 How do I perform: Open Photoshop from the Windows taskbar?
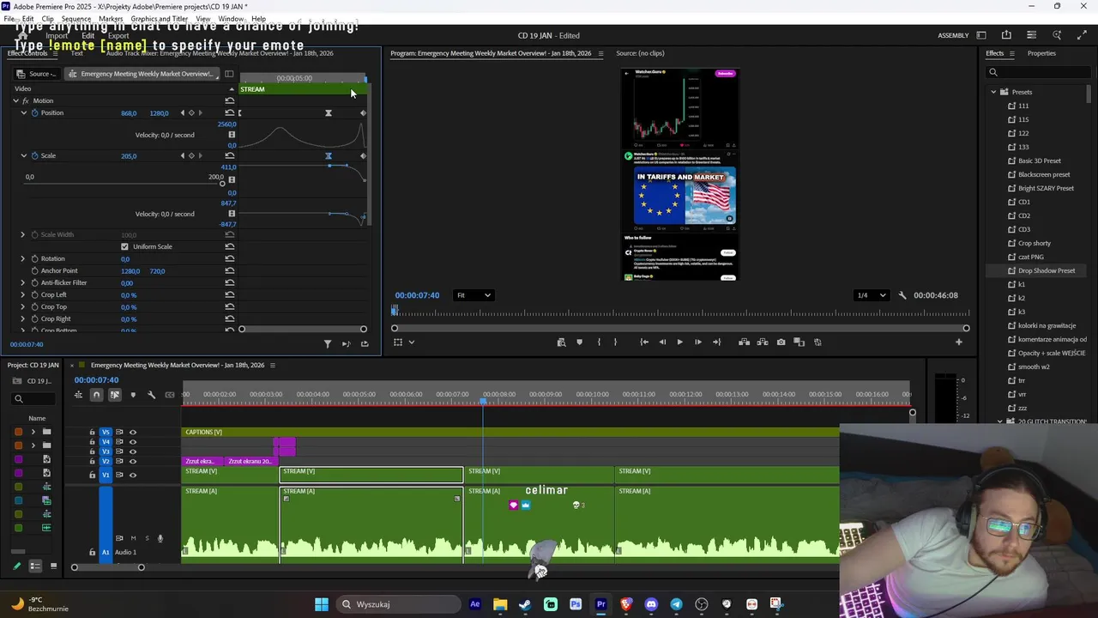pyautogui.click(x=576, y=604)
